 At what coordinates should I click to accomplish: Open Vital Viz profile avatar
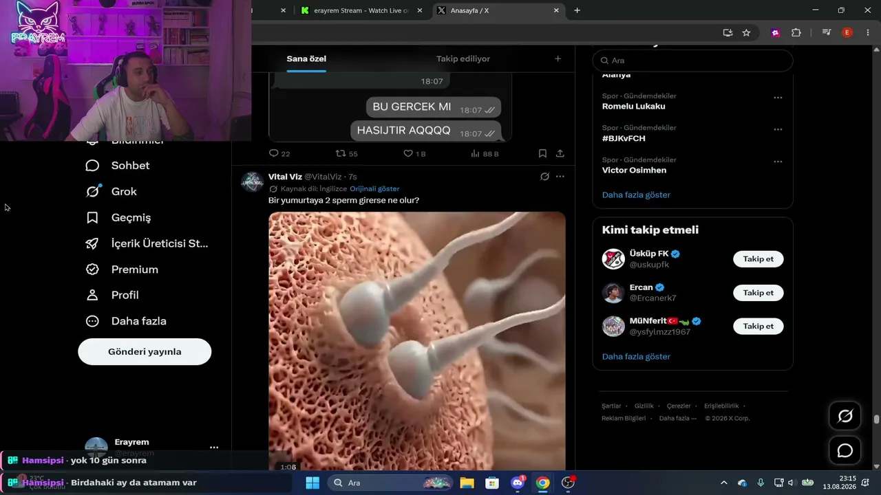point(253,181)
